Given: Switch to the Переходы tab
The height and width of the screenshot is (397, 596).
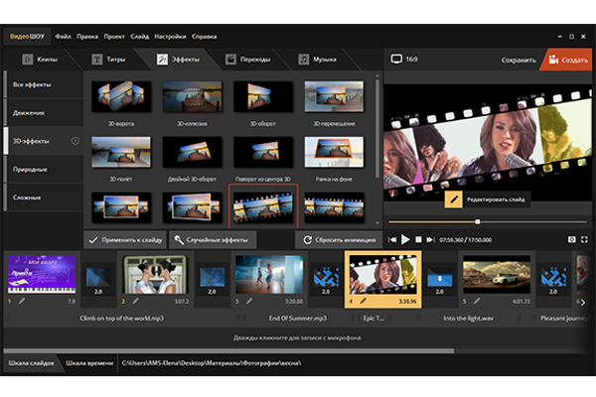Looking at the screenshot, I should click(253, 61).
